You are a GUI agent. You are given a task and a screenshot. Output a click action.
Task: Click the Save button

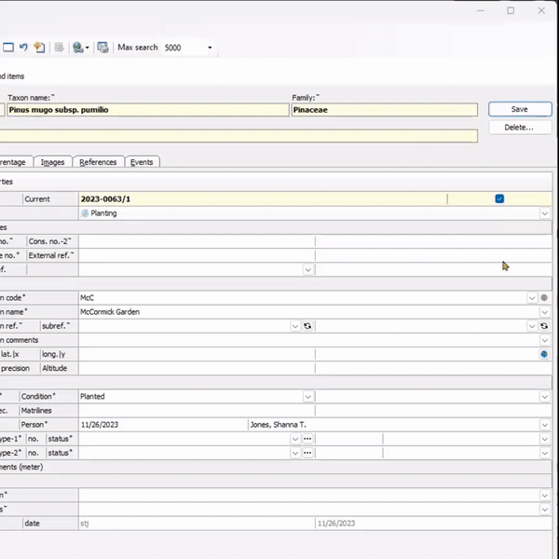tap(519, 109)
